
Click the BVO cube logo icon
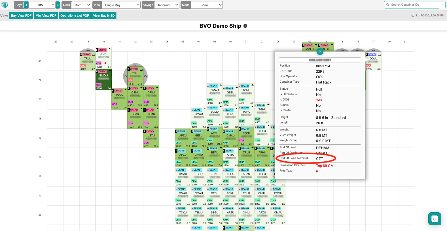pyautogui.click(x=5, y=5)
